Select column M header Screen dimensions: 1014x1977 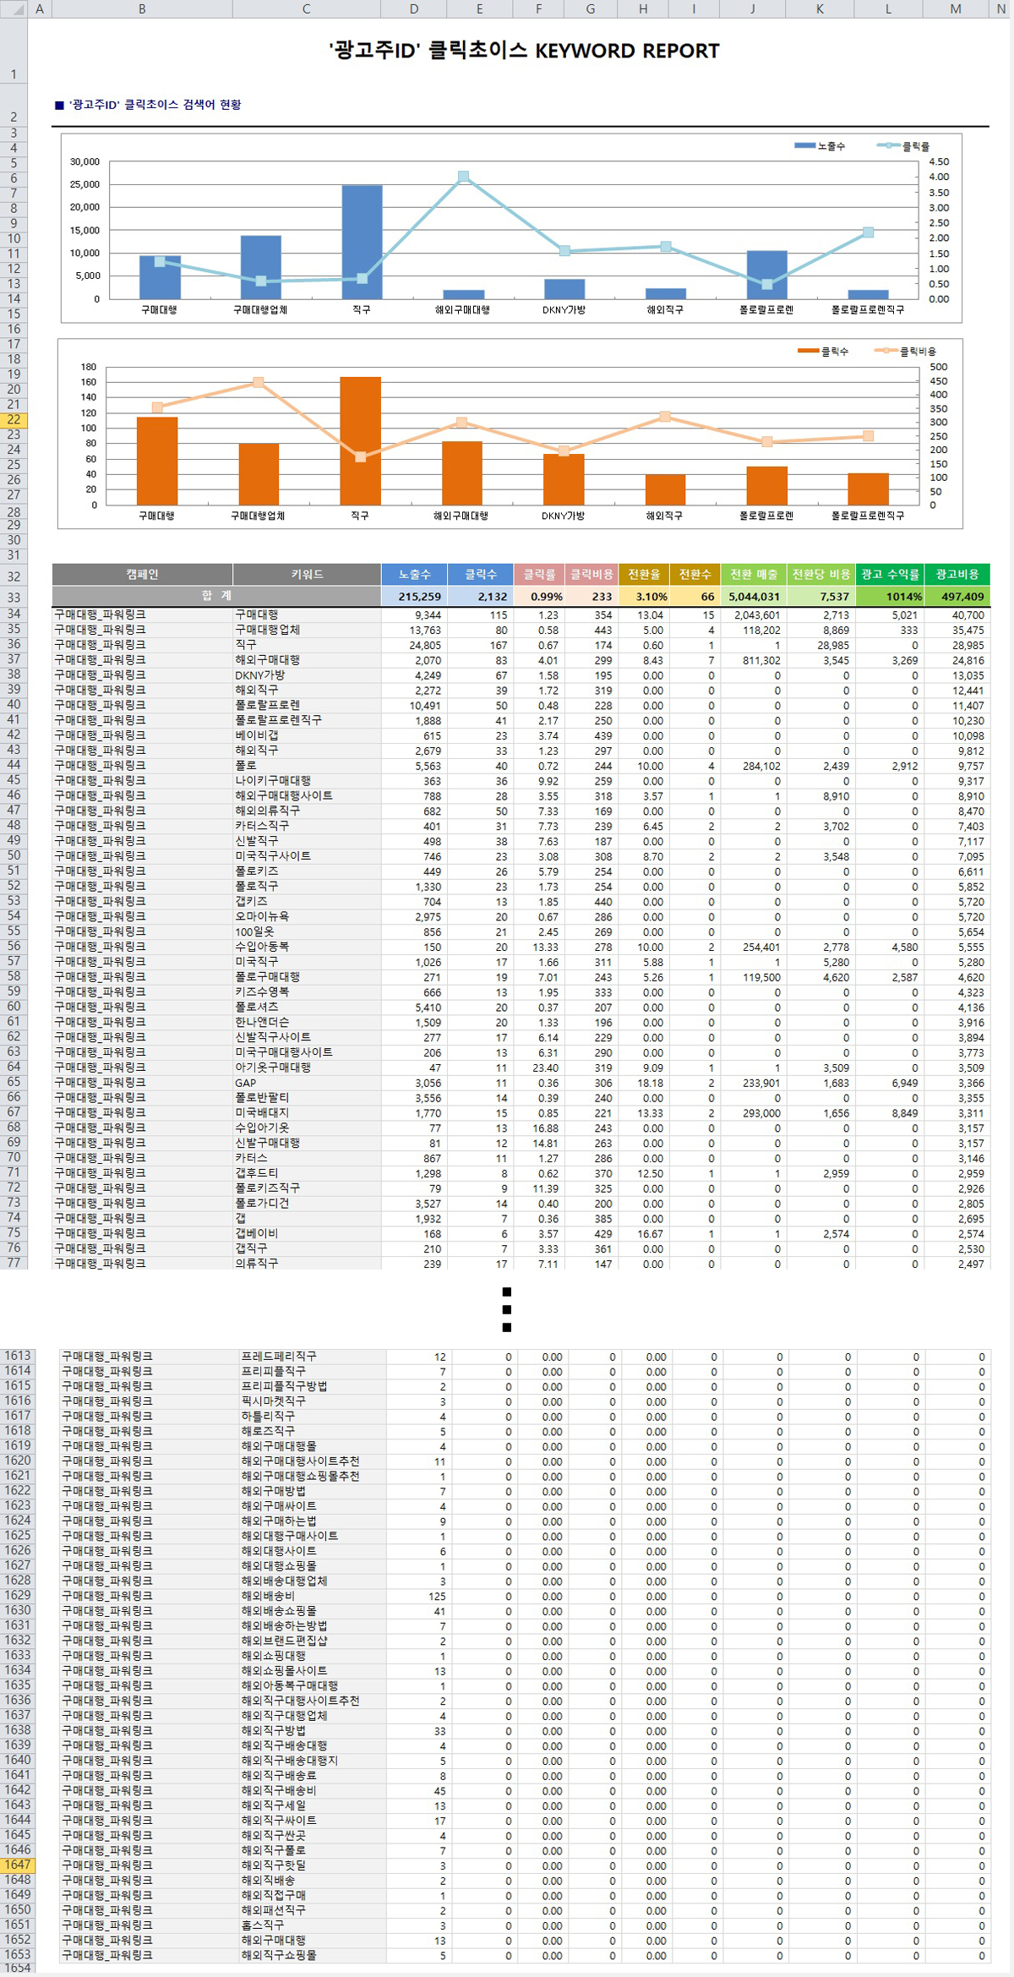pyautogui.click(x=955, y=9)
